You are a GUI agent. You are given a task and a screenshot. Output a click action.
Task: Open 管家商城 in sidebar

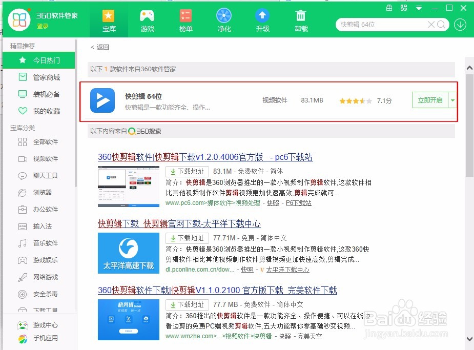tap(39, 77)
